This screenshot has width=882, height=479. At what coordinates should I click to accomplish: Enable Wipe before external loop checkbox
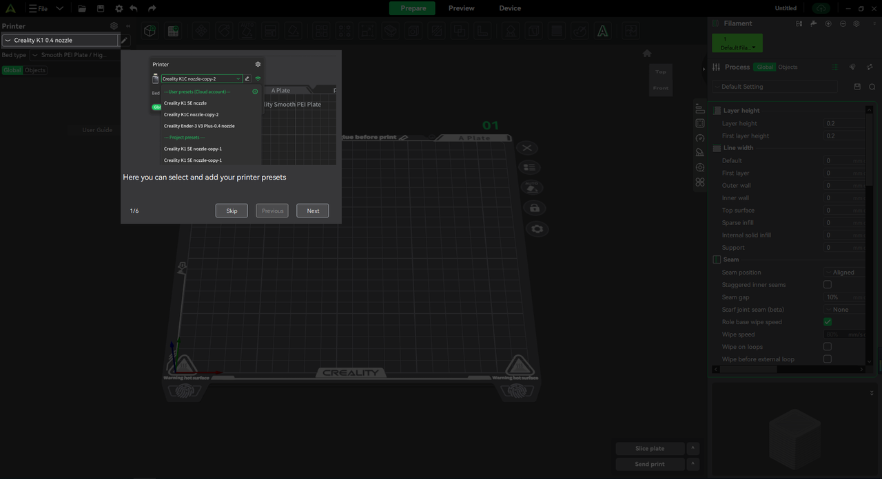point(828,359)
